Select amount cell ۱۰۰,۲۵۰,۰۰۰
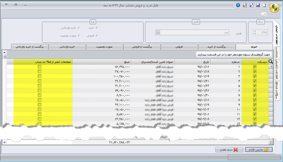This screenshot has width=283, height=162. click(x=102, y=76)
